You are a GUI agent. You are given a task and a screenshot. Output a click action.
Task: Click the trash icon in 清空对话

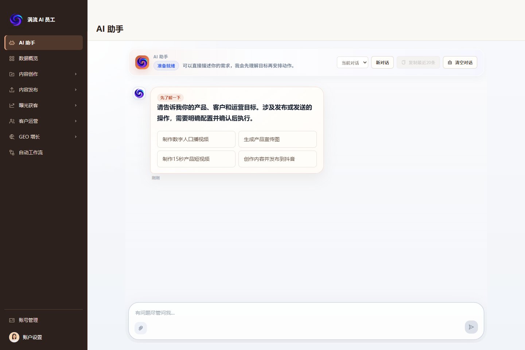tap(450, 63)
